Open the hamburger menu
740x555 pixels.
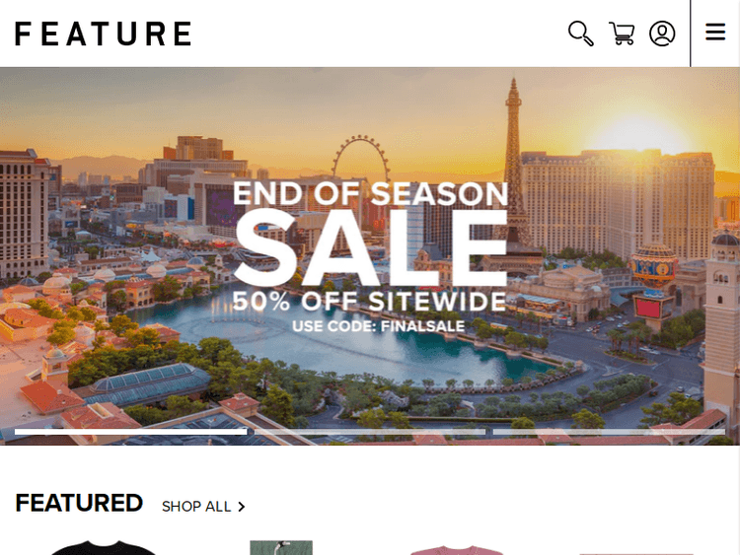coord(715,33)
